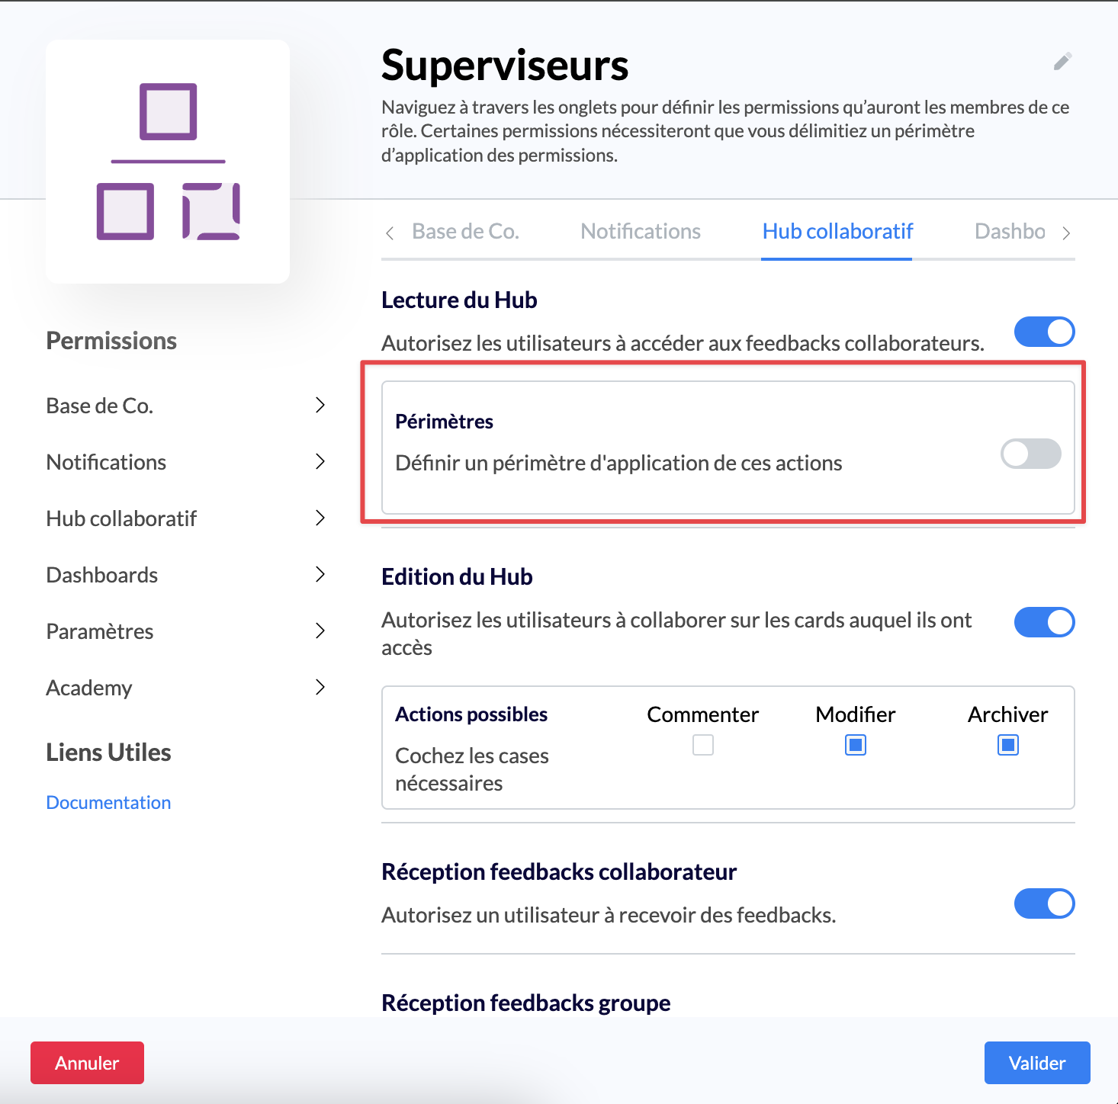
Task: Click the pencil edit icon beside Superviseurs
Action: coord(1062,62)
